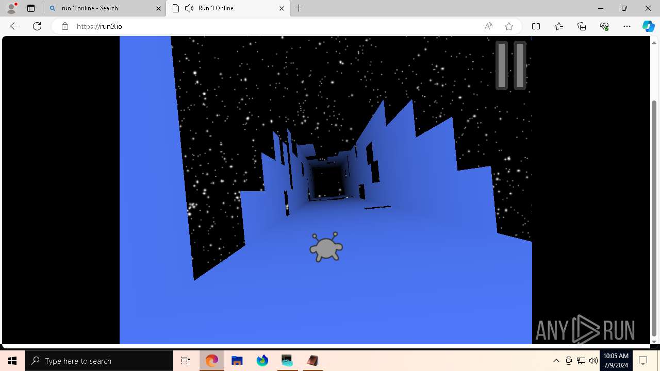Open volume control tray icon
Image resolution: width=660 pixels, height=371 pixels.
[593, 361]
